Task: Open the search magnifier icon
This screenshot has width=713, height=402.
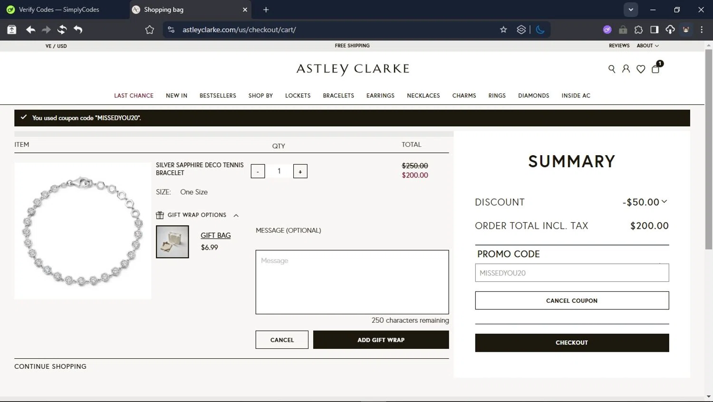Action: [612, 69]
